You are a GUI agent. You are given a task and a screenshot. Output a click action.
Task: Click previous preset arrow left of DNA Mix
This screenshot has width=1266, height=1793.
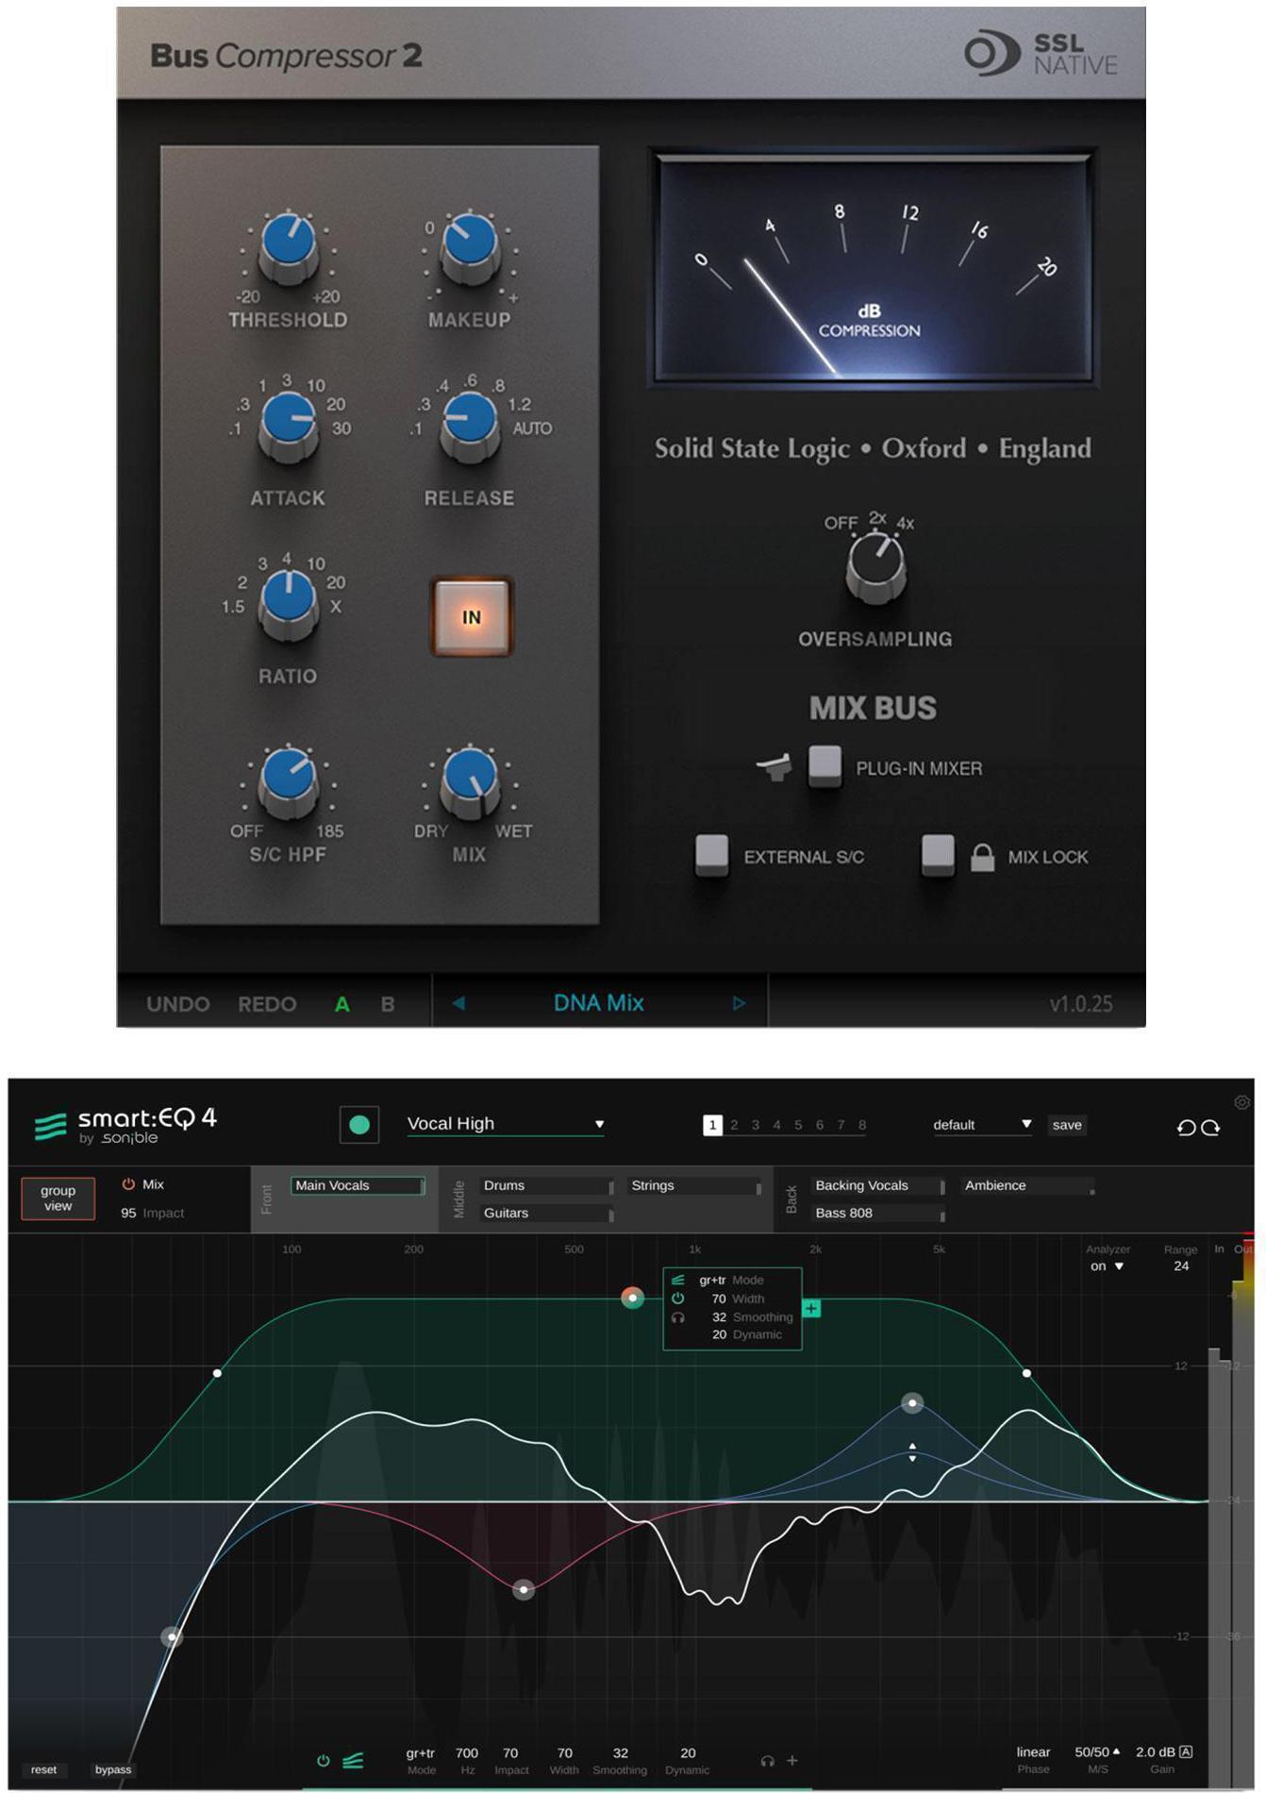click(458, 1003)
